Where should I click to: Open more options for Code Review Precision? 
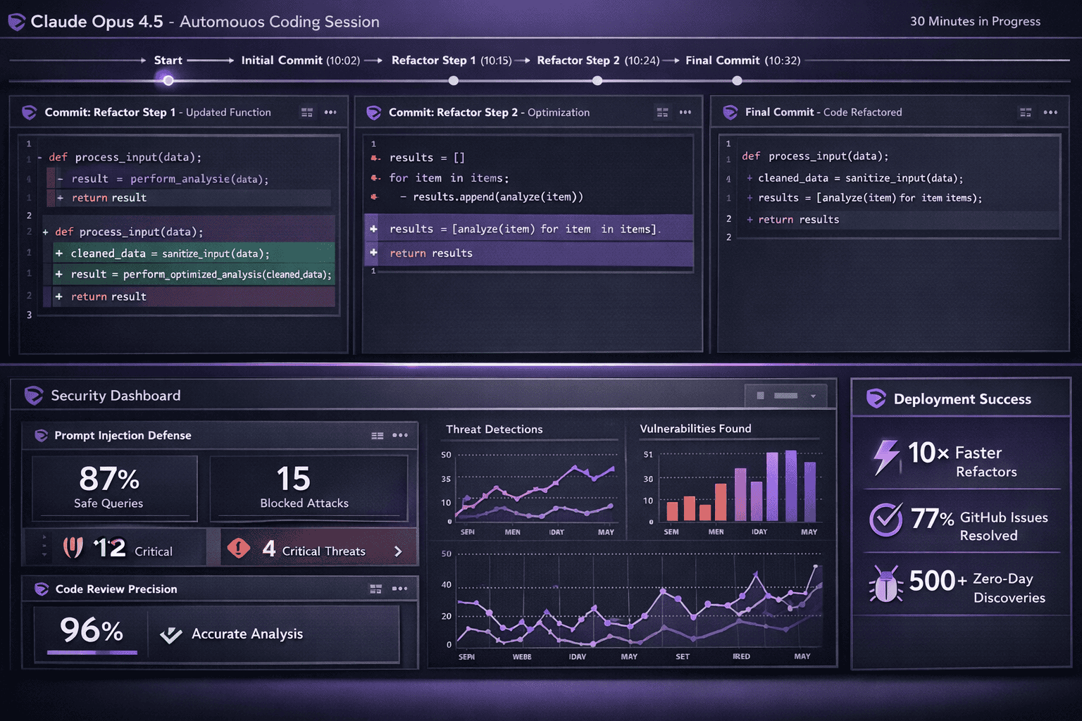(x=400, y=589)
